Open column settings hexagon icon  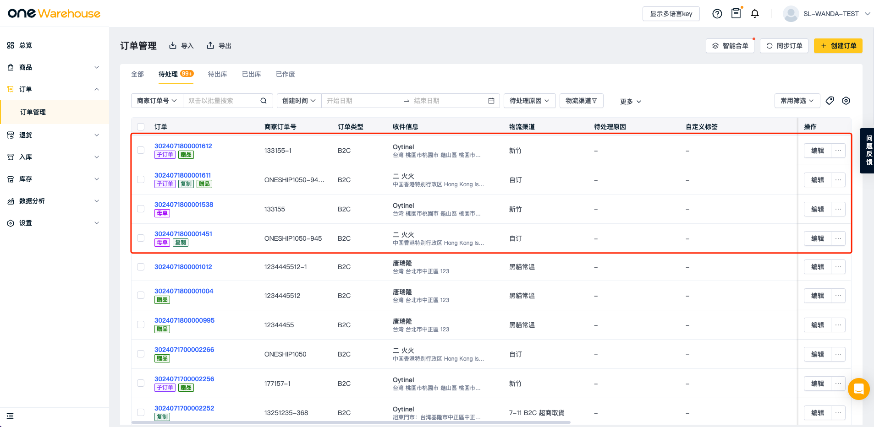[x=846, y=101]
